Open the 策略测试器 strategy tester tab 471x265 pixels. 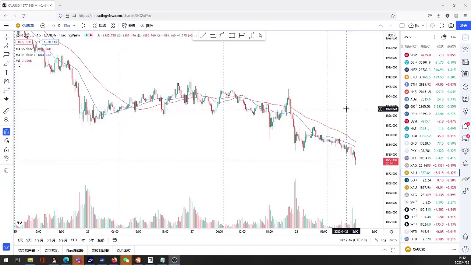(x=100, y=251)
